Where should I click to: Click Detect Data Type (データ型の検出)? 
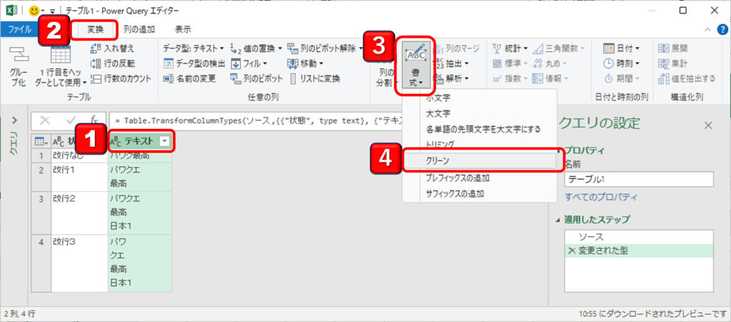[x=194, y=63]
